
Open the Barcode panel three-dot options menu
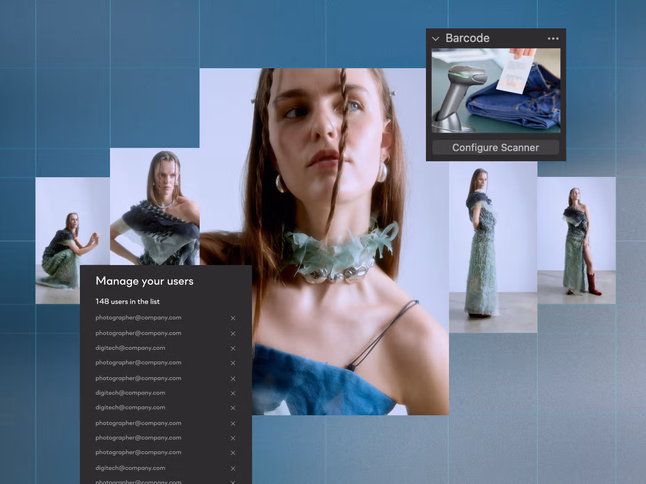point(553,39)
